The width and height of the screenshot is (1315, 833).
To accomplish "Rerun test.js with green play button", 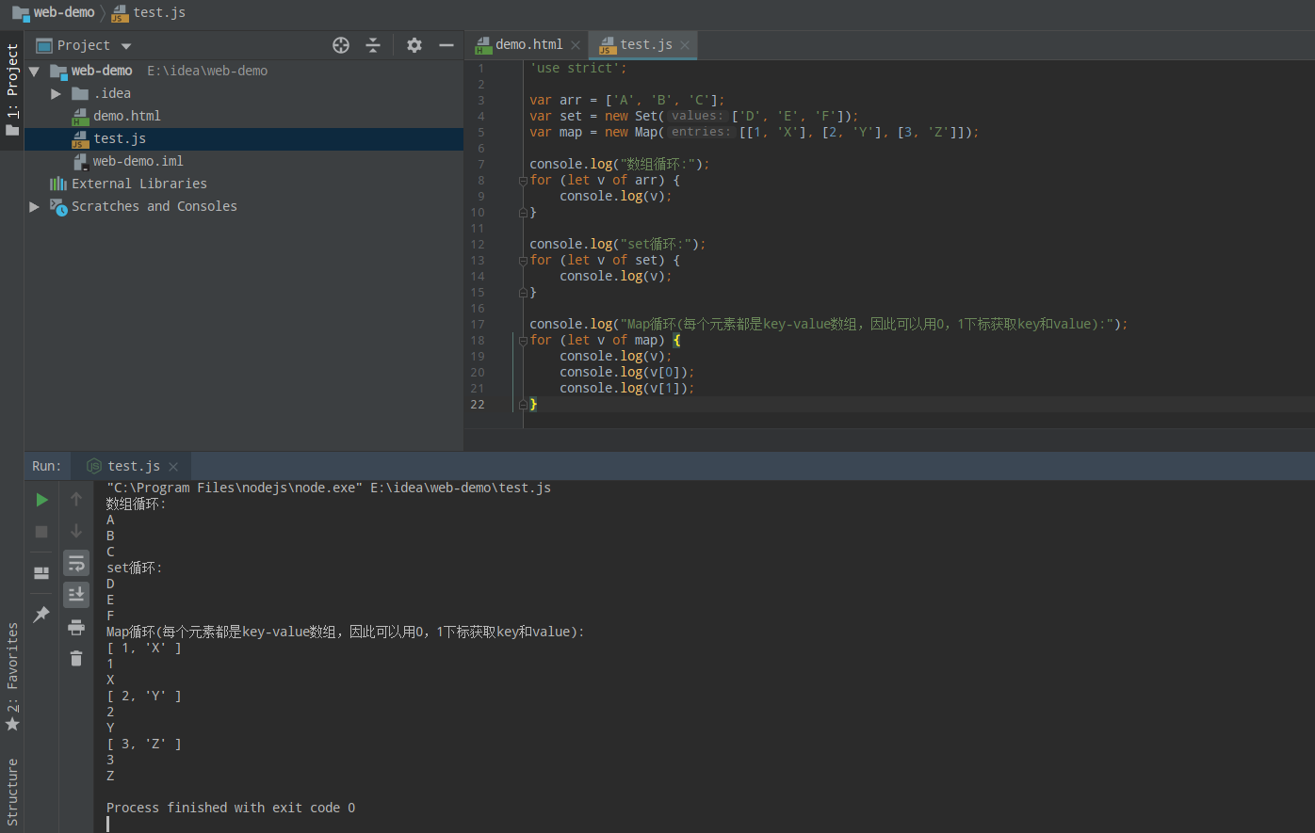I will pos(41,500).
